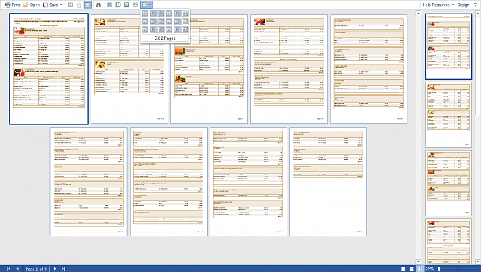Image resolution: width=481 pixels, height=272 pixels.
Task: Select bottom-right cell in page layout grid
Action: pyautogui.click(x=185, y=30)
